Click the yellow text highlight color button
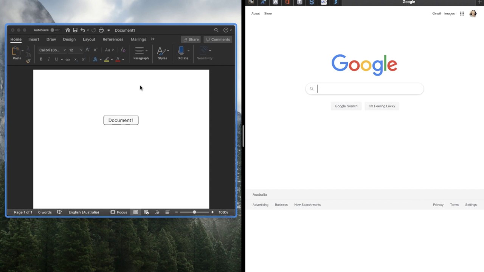 point(107,59)
